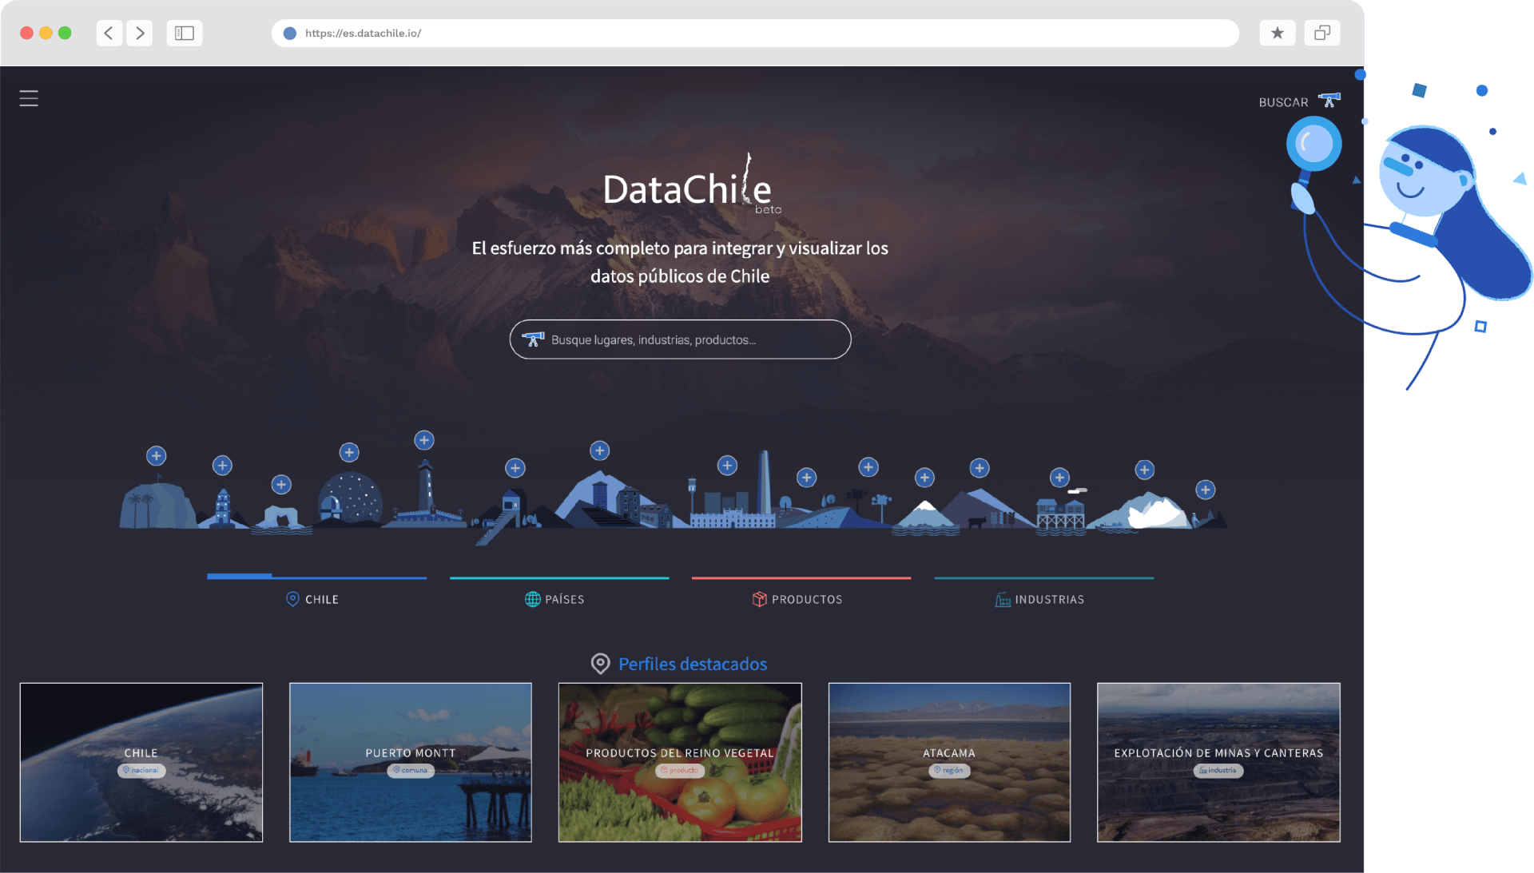
Task: Open the PUERTO MONTT comuna profile card
Action: (x=411, y=762)
